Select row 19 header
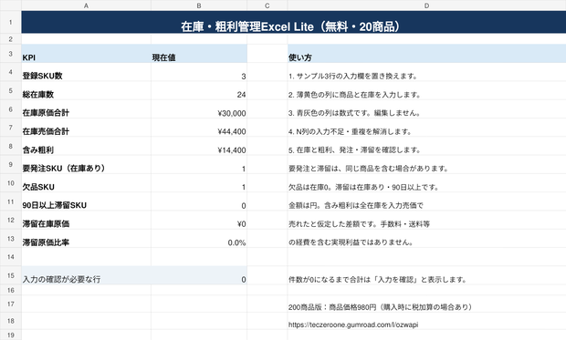 (x=10, y=335)
